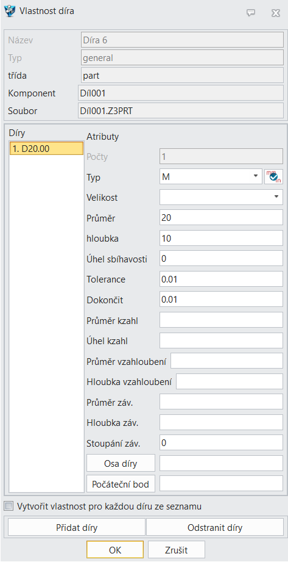Click the field next to Počáteční bod button

(x=221, y=485)
